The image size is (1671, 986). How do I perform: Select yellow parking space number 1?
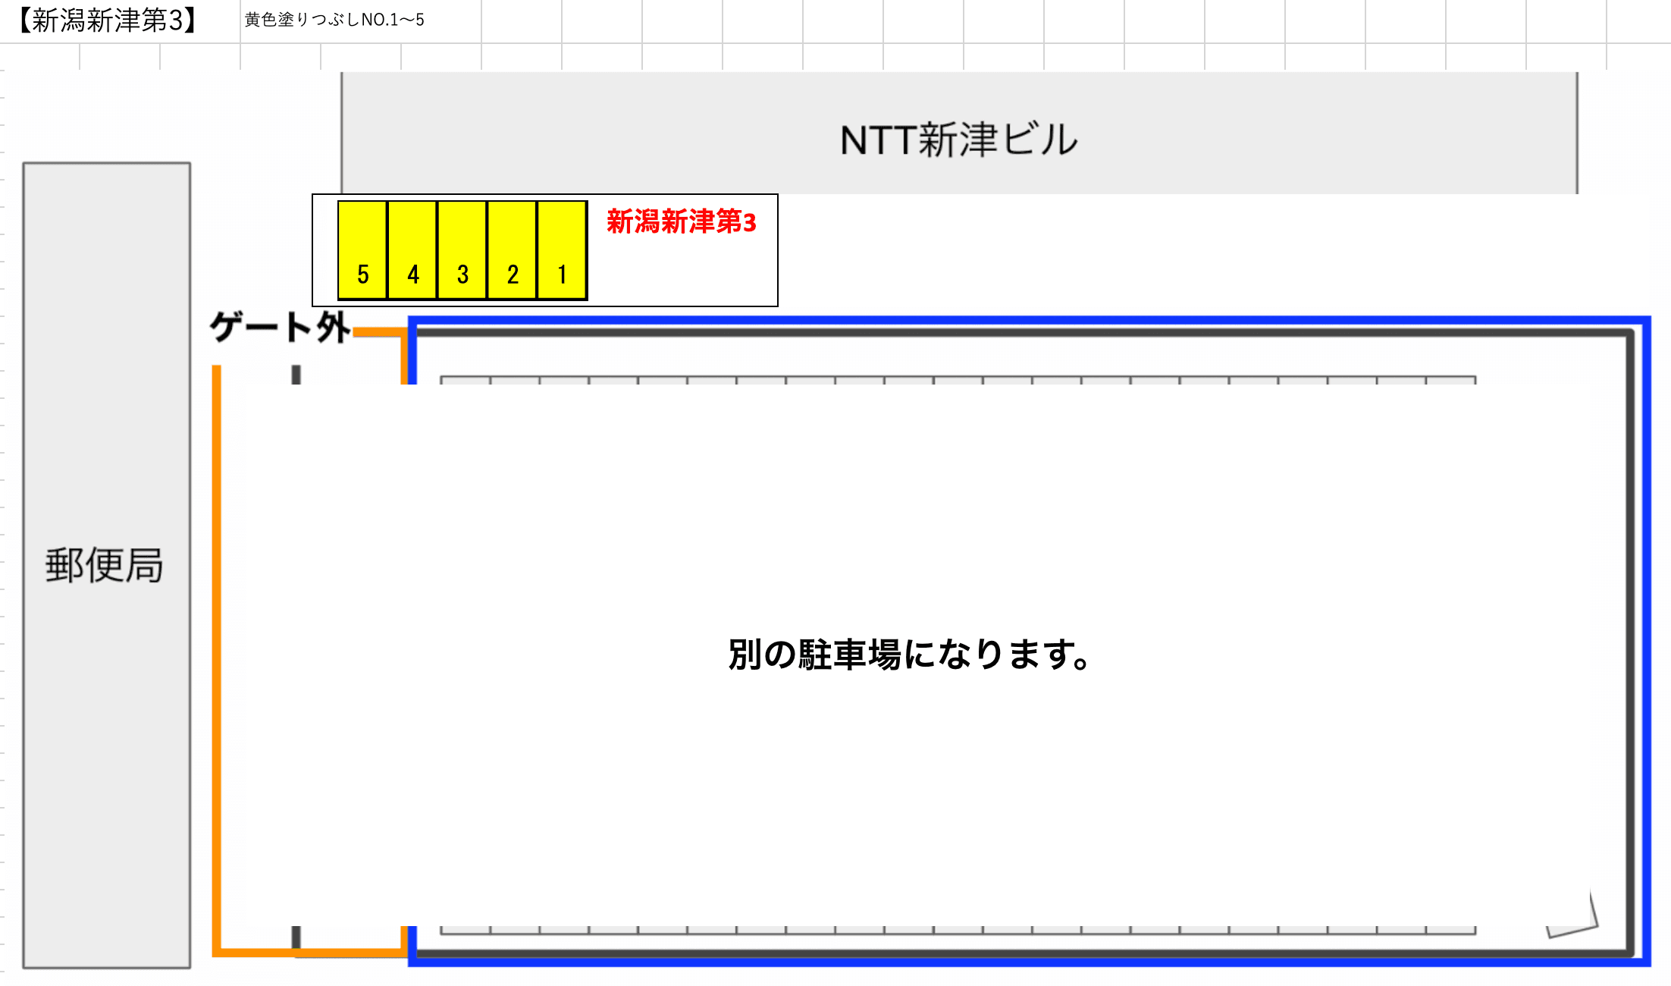click(x=562, y=250)
